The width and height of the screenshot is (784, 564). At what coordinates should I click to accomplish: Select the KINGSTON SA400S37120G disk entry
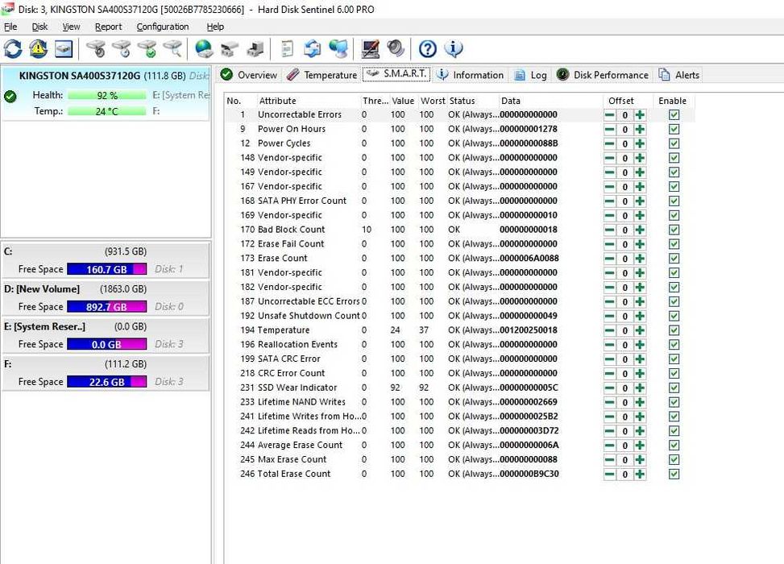click(106, 93)
